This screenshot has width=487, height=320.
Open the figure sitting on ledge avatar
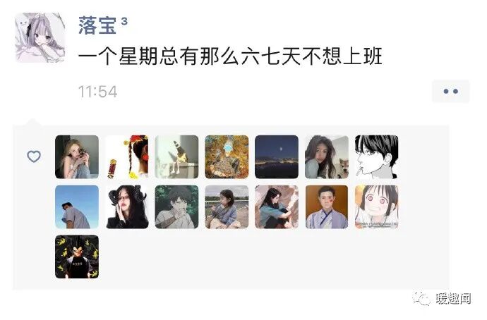(176, 157)
